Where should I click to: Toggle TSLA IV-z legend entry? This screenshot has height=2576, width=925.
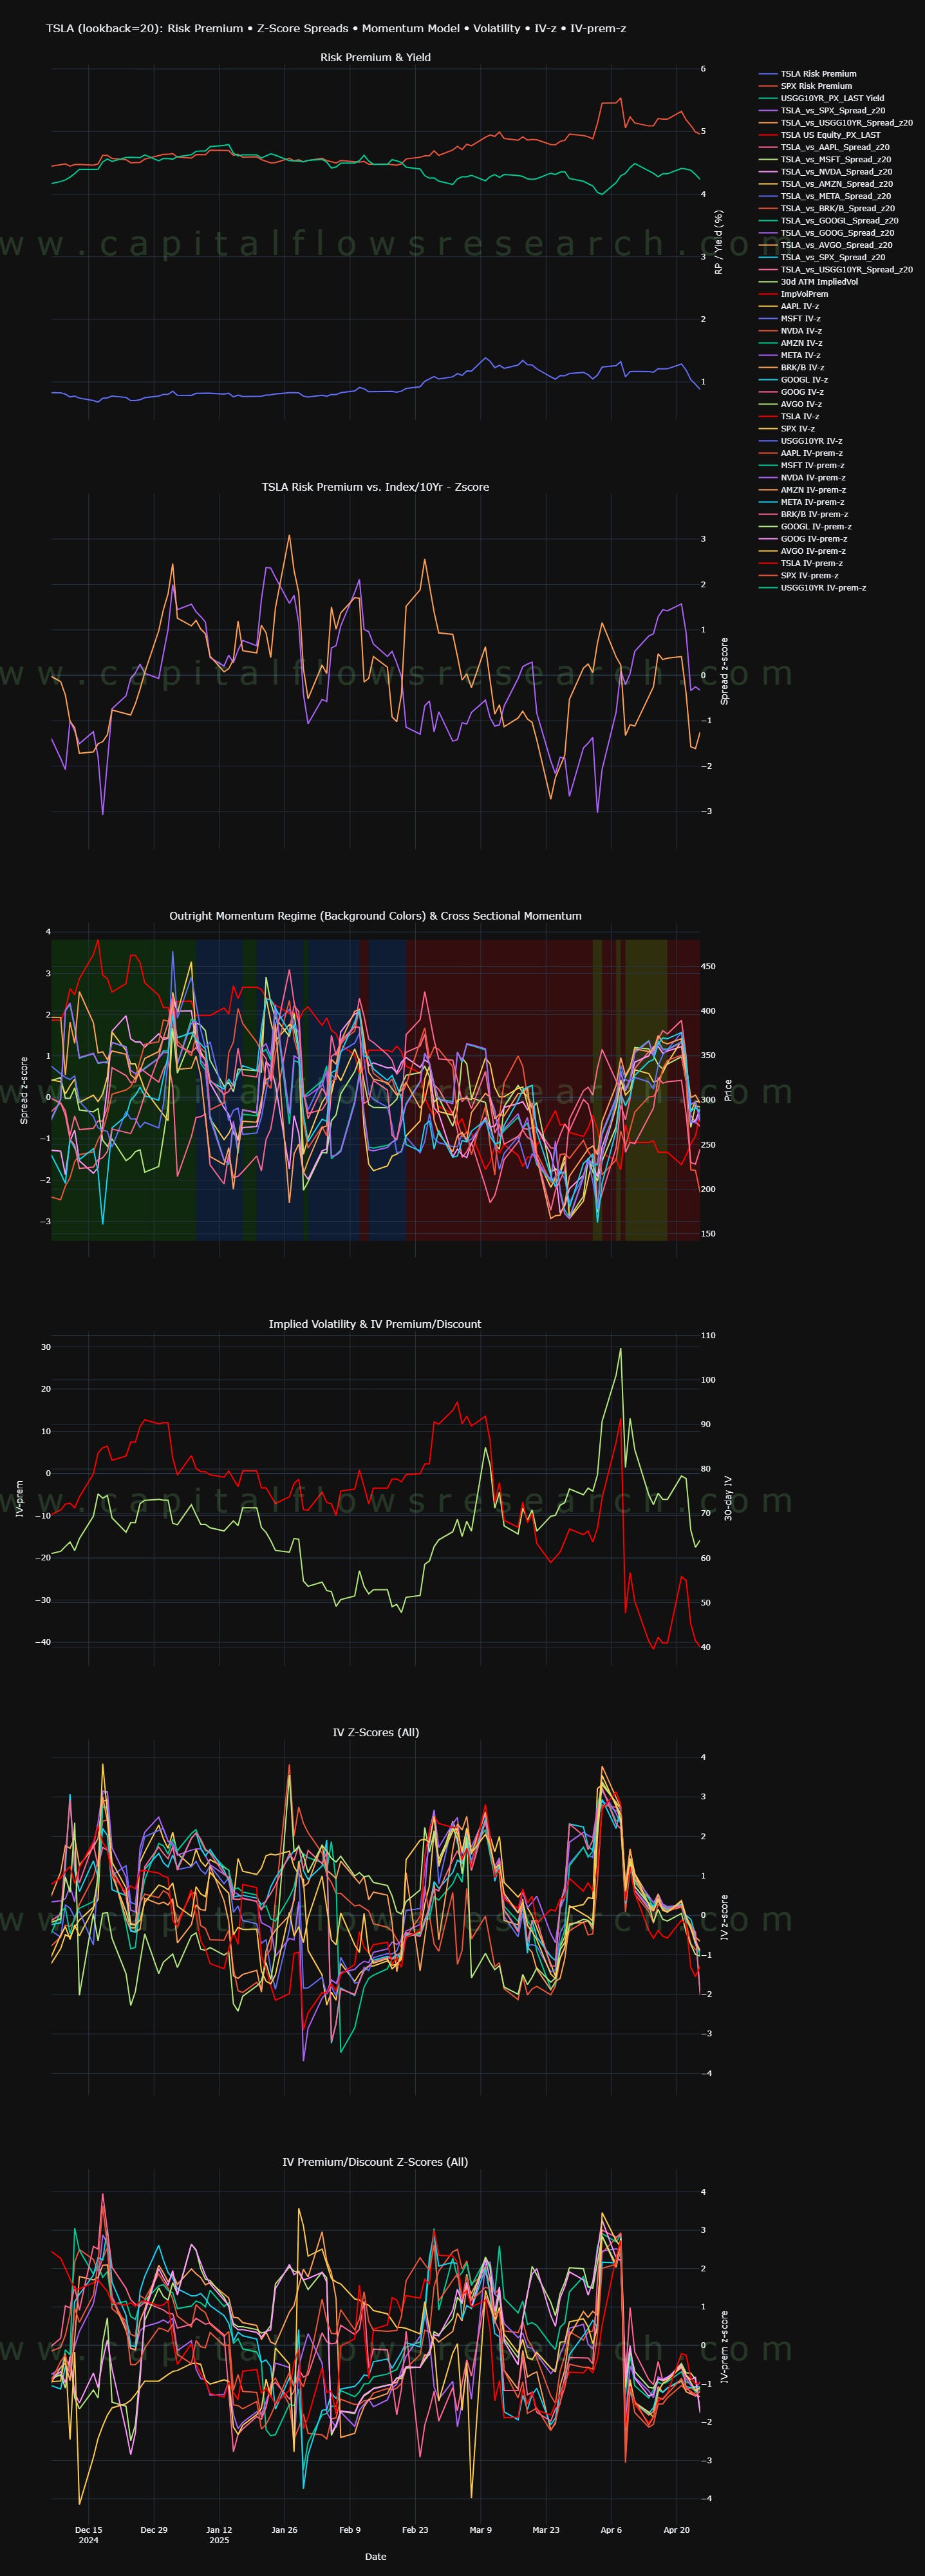pos(789,417)
